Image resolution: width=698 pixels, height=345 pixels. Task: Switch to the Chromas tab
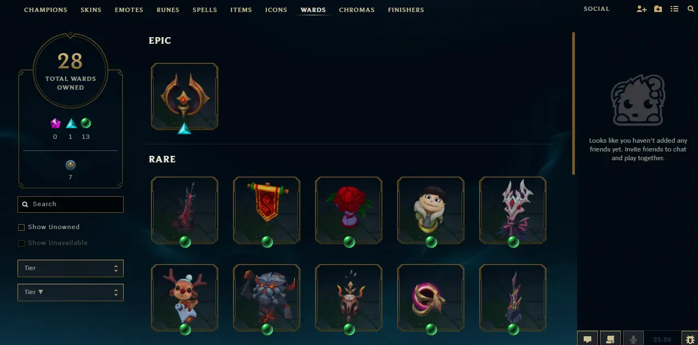click(x=357, y=10)
